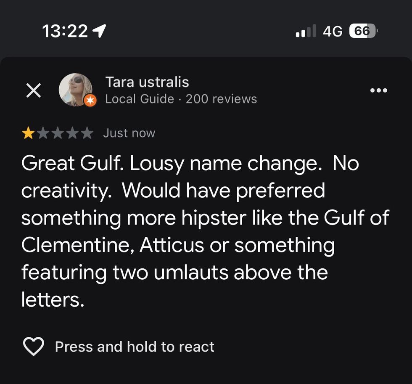Tap the cellular signal bars icon
This screenshot has width=412, height=384.
(x=306, y=31)
